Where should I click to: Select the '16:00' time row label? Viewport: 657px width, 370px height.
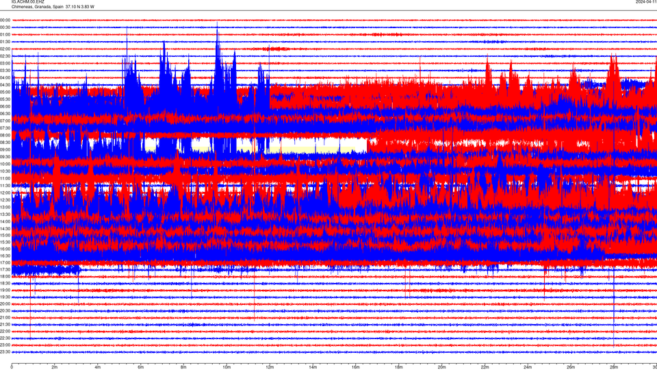5,249
